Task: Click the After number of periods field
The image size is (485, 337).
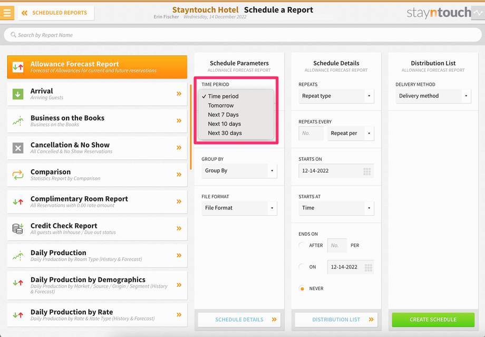Action: 337,246
